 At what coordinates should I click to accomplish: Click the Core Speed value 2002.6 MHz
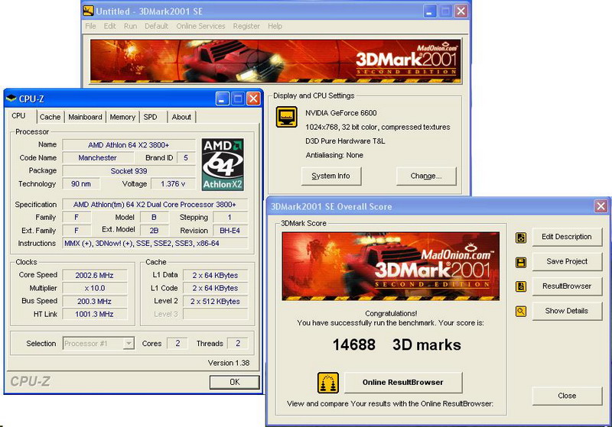click(x=94, y=276)
